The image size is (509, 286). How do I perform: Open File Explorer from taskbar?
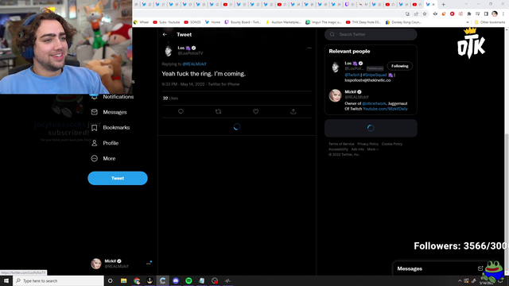click(124, 280)
